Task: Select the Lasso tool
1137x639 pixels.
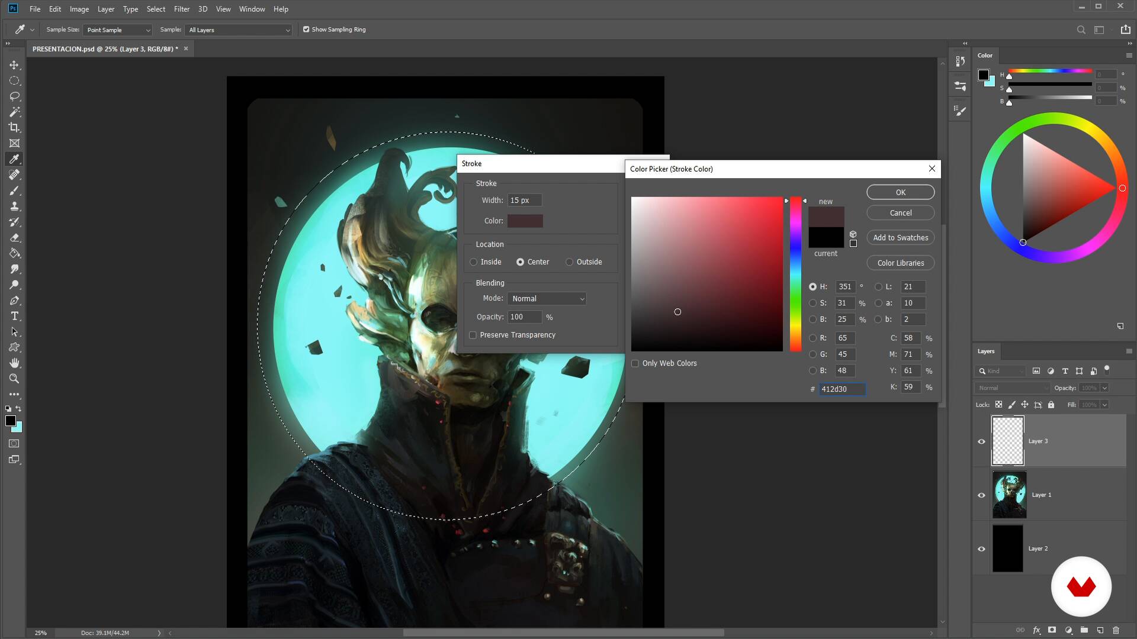Action: (14, 96)
